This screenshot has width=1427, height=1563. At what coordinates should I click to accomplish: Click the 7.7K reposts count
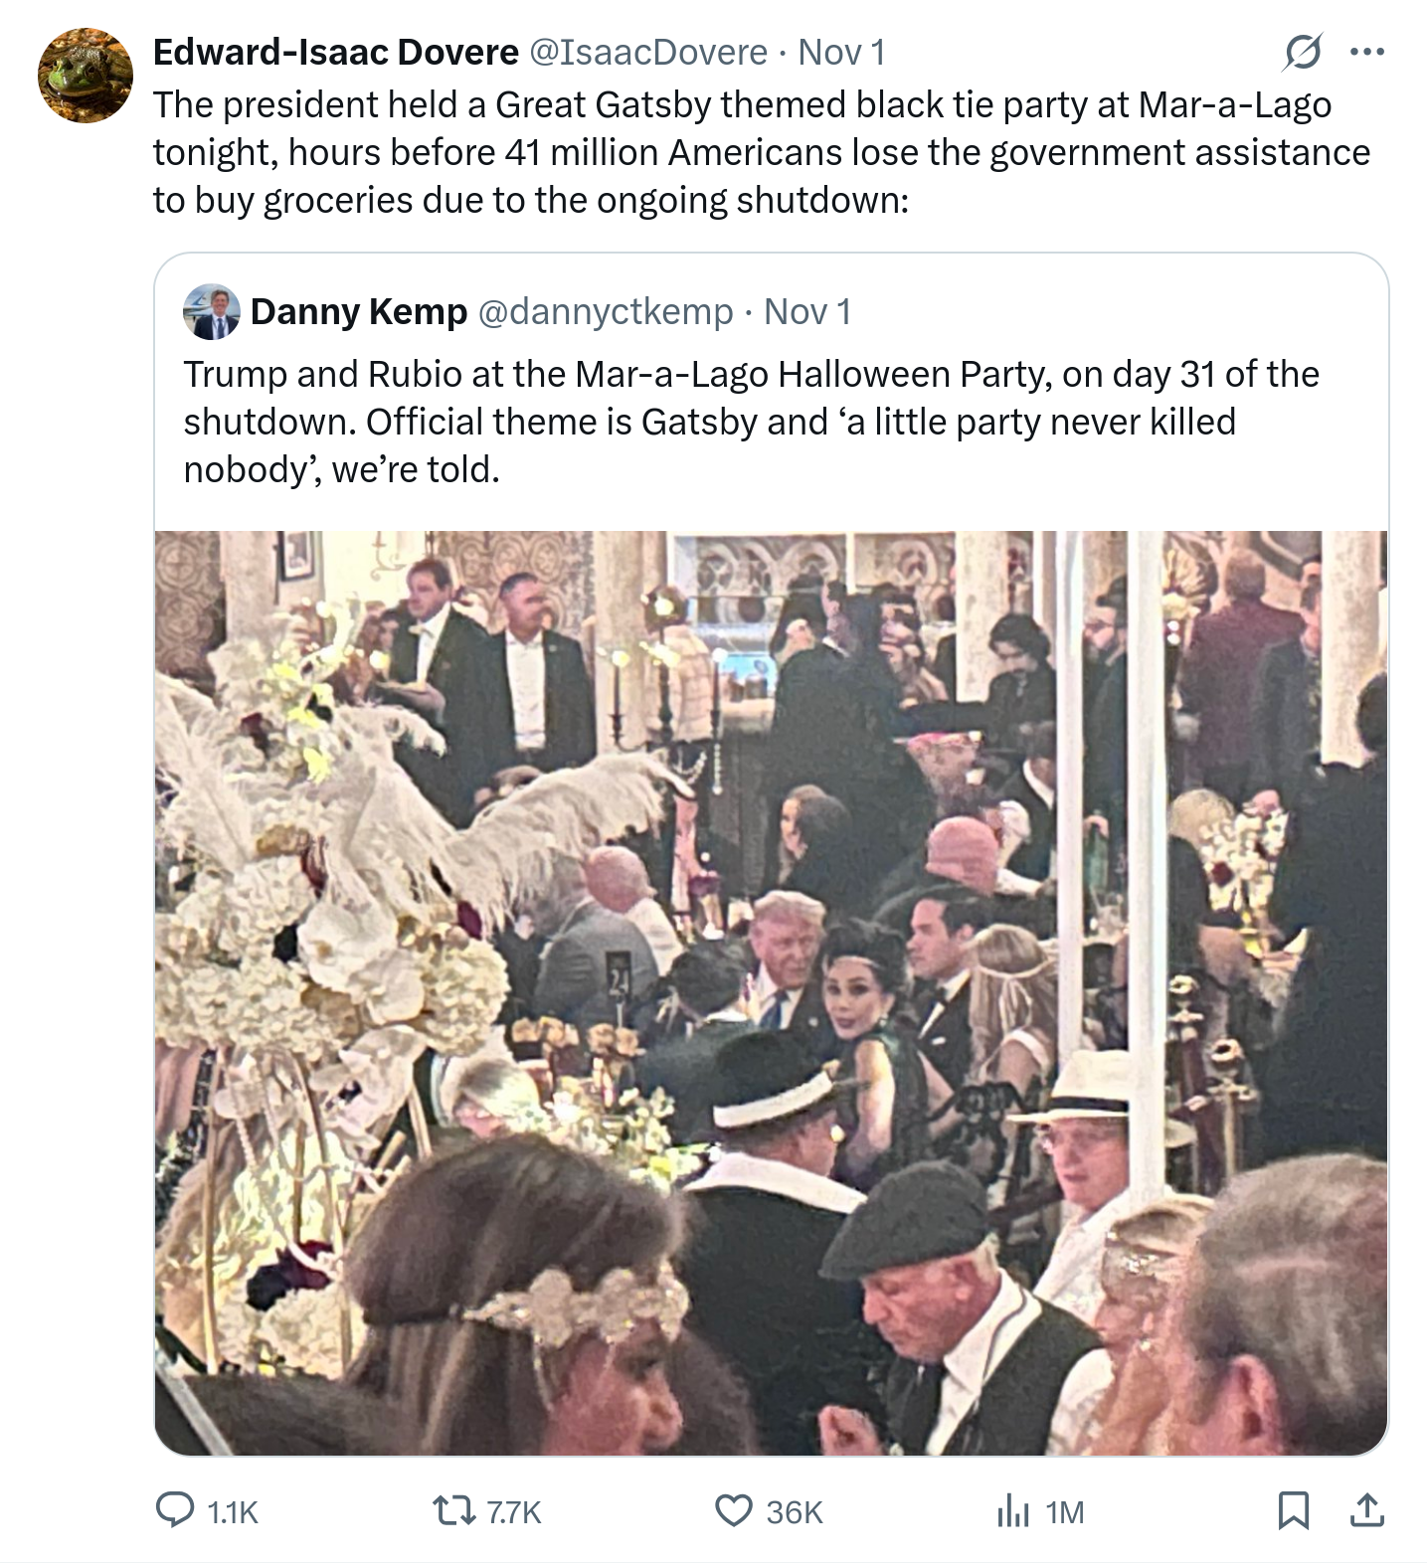(514, 1512)
